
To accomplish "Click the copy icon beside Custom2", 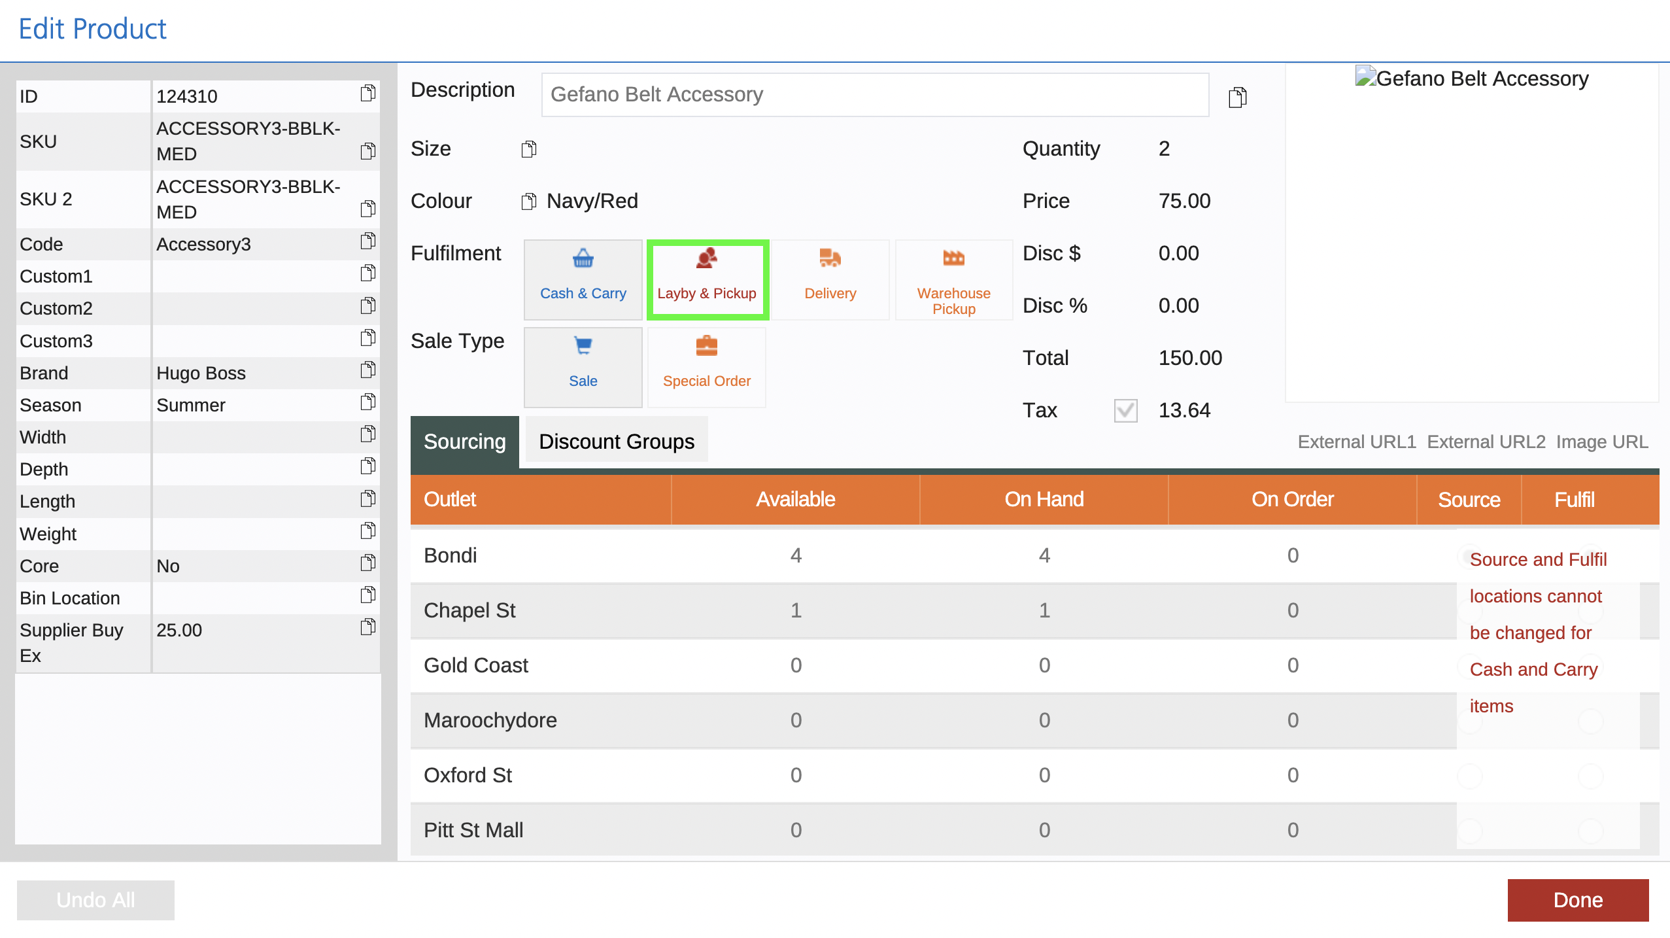I will pos(368,305).
